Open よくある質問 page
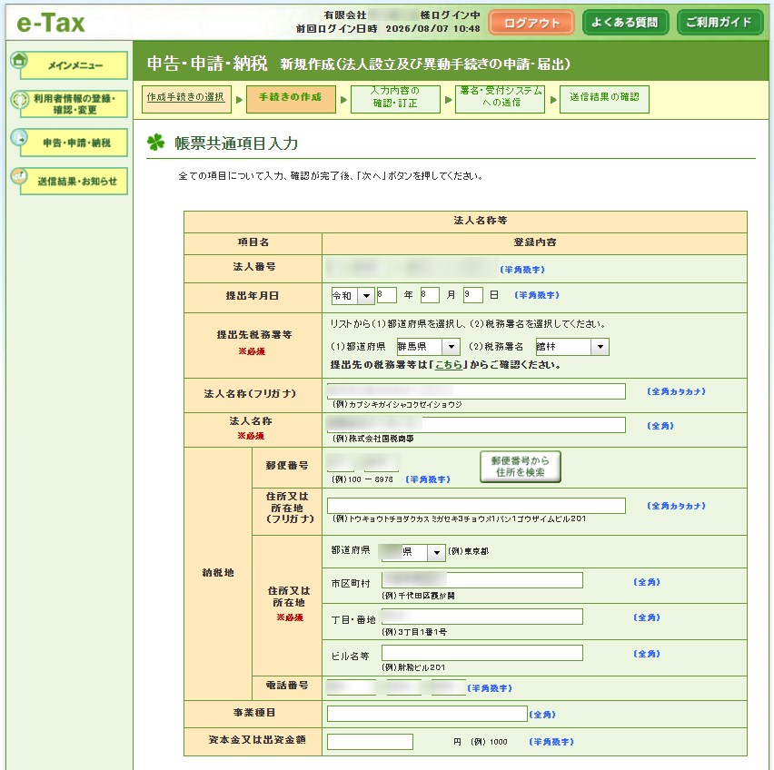 tap(625, 23)
